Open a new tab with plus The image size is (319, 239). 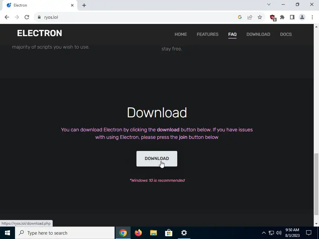(x=84, y=5)
